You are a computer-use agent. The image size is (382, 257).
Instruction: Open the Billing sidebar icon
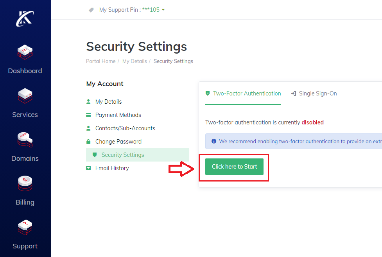(x=25, y=184)
